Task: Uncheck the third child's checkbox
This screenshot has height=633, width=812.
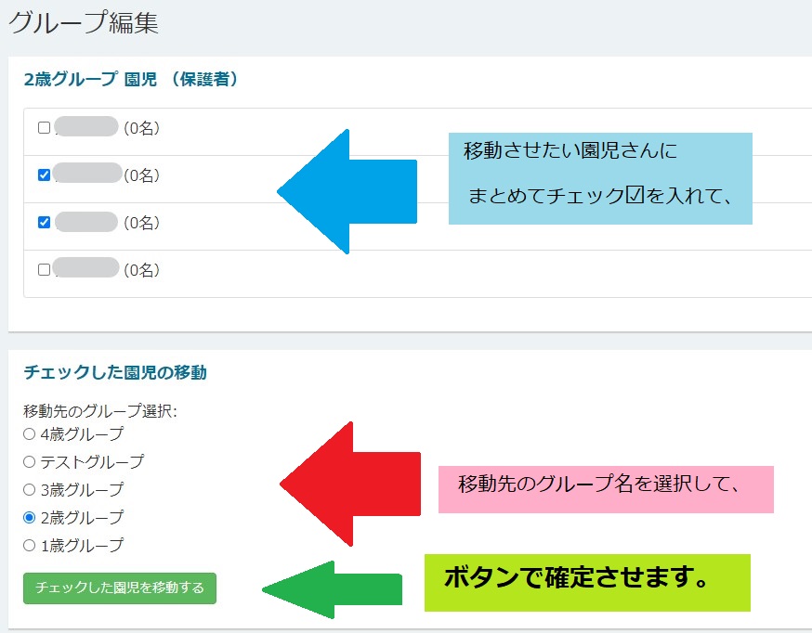Action: [44, 222]
